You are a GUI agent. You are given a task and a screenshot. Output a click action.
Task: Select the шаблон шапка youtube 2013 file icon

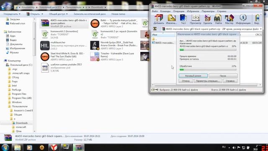pyautogui.click(x=45, y=68)
